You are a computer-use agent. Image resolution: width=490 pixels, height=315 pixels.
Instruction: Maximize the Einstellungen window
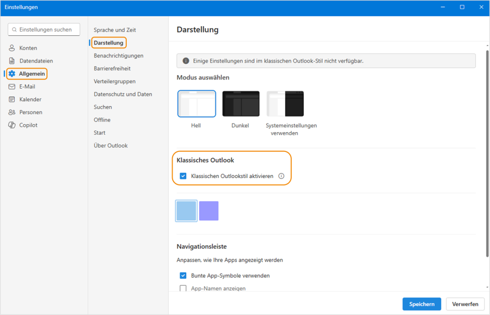(462, 7)
